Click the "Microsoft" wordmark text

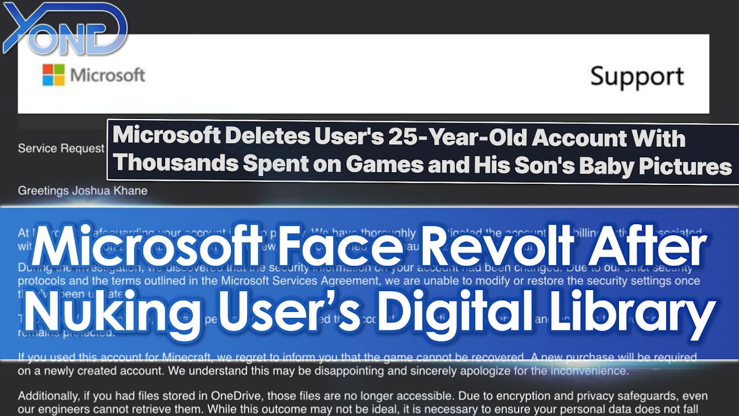pos(108,75)
